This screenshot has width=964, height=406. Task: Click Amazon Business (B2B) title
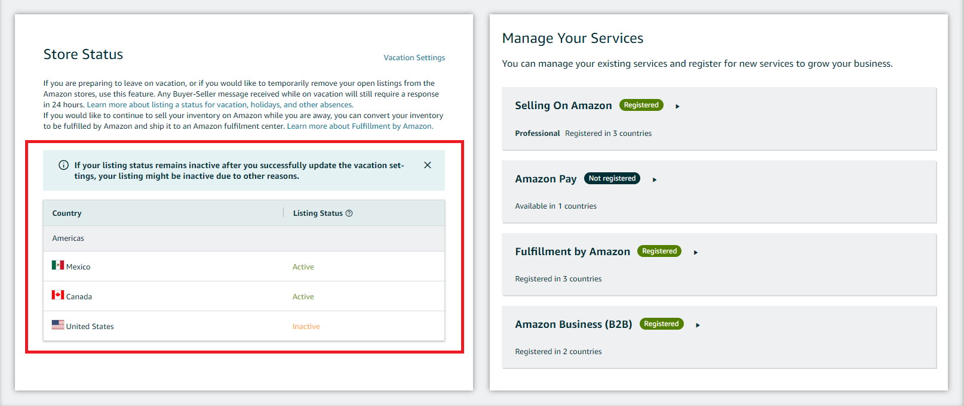(x=573, y=324)
